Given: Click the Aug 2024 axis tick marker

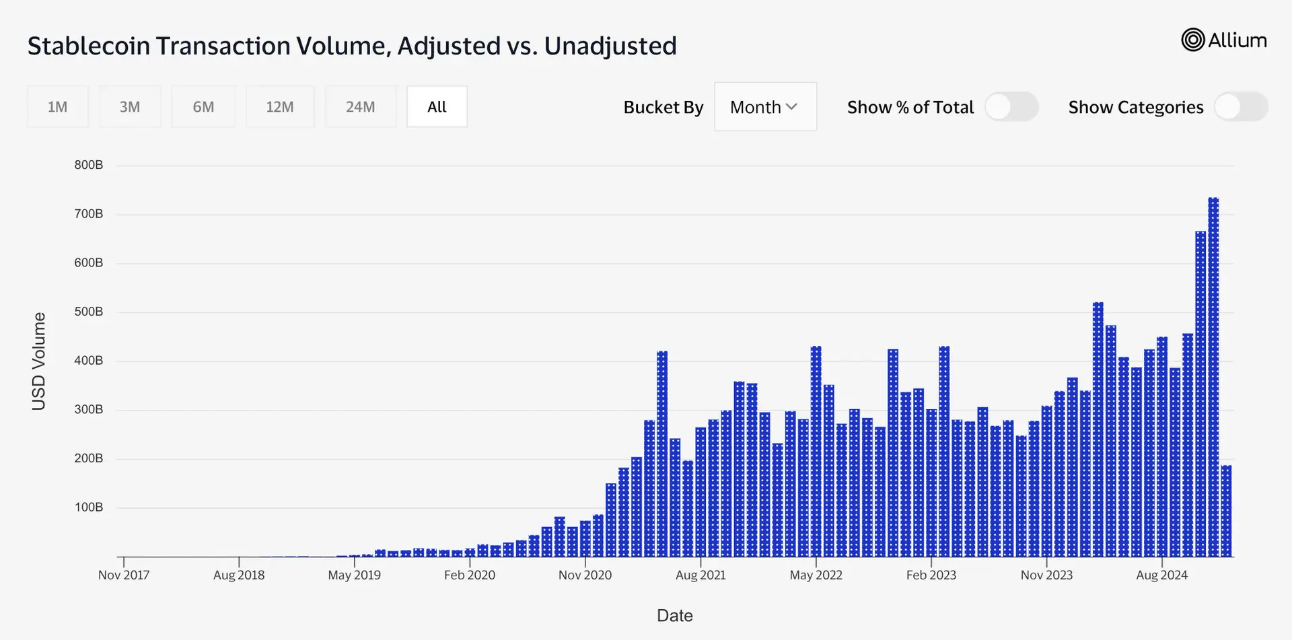Looking at the screenshot, I should (x=1162, y=562).
